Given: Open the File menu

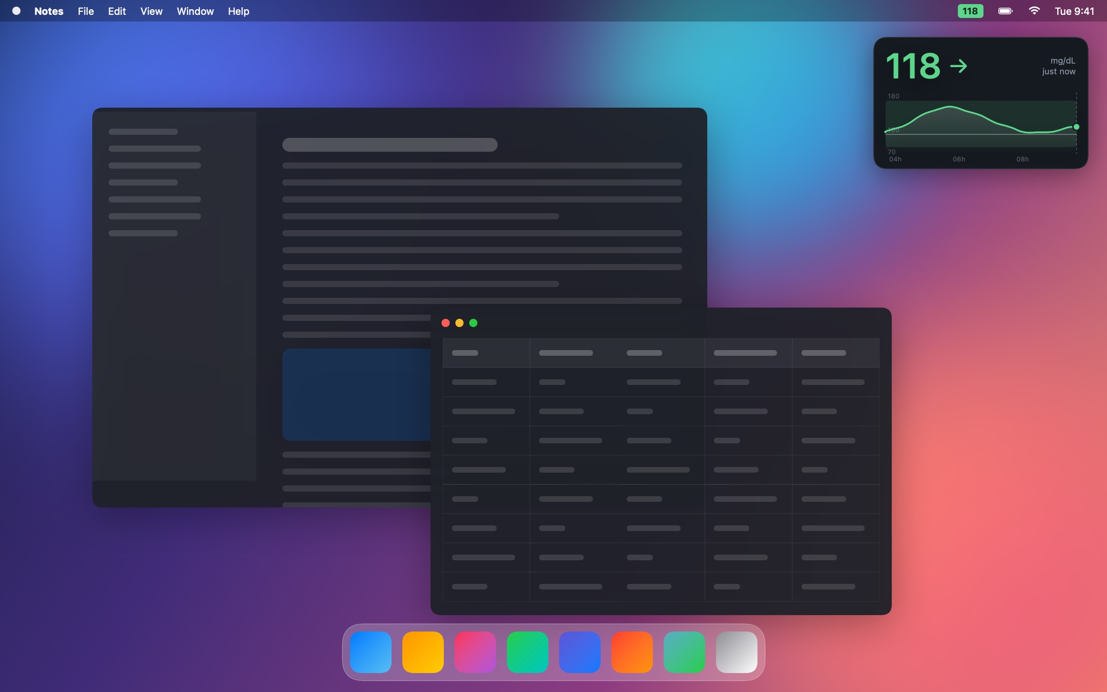Looking at the screenshot, I should [86, 11].
